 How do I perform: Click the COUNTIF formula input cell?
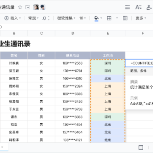[x=139, y=63]
